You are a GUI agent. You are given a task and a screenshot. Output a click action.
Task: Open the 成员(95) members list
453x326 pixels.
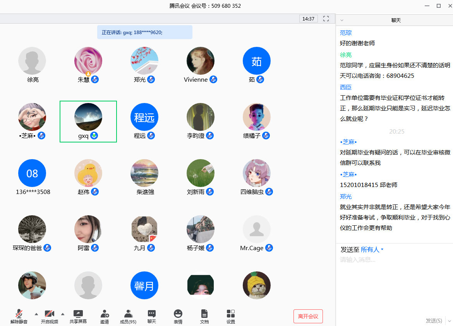pyautogui.click(x=128, y=316)
